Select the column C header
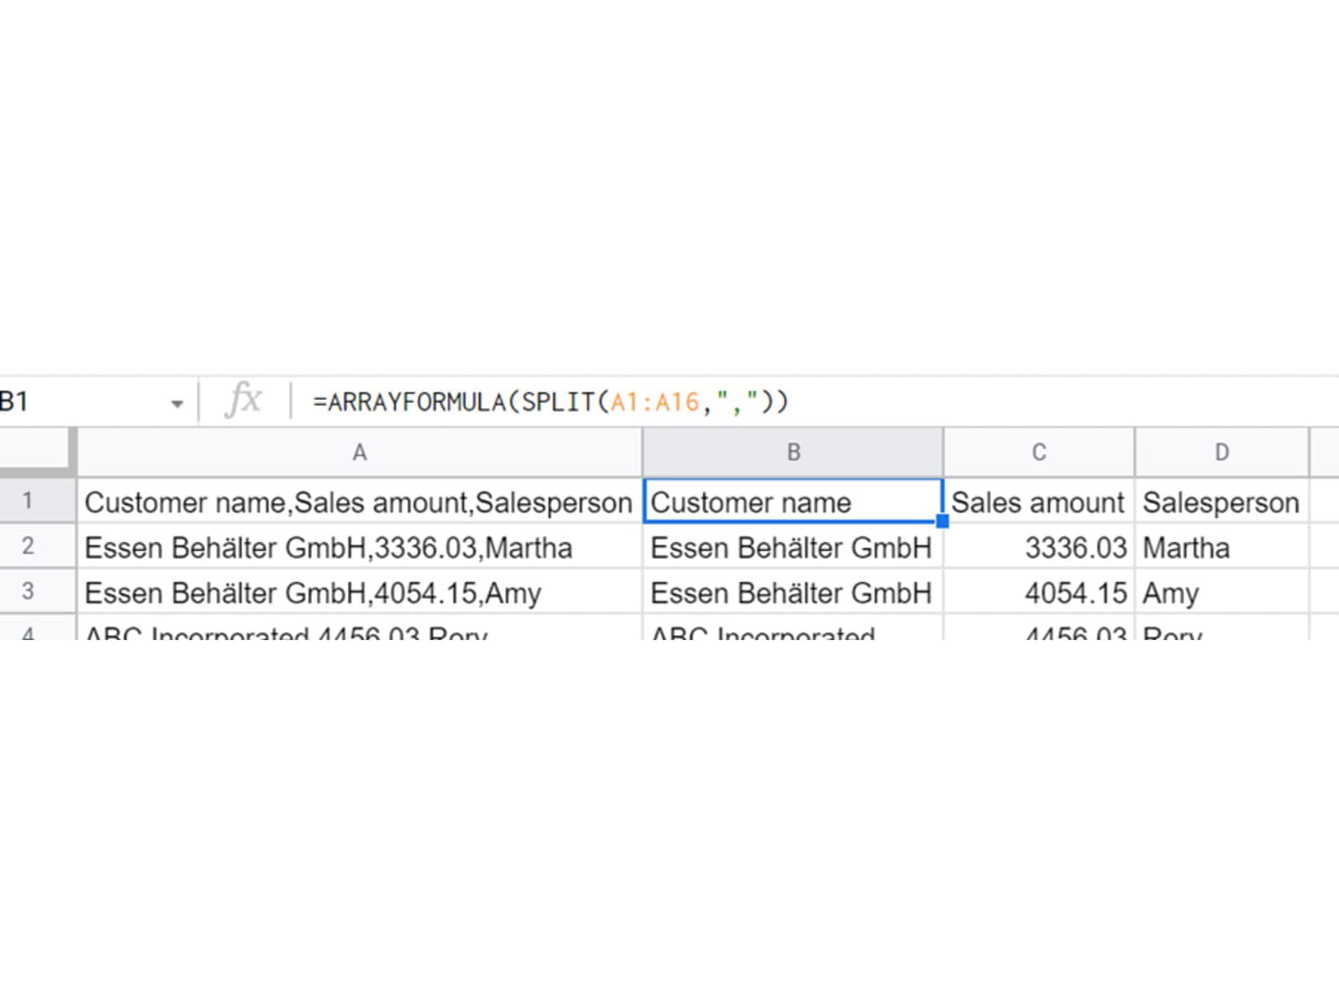 tap(1039, 453)
